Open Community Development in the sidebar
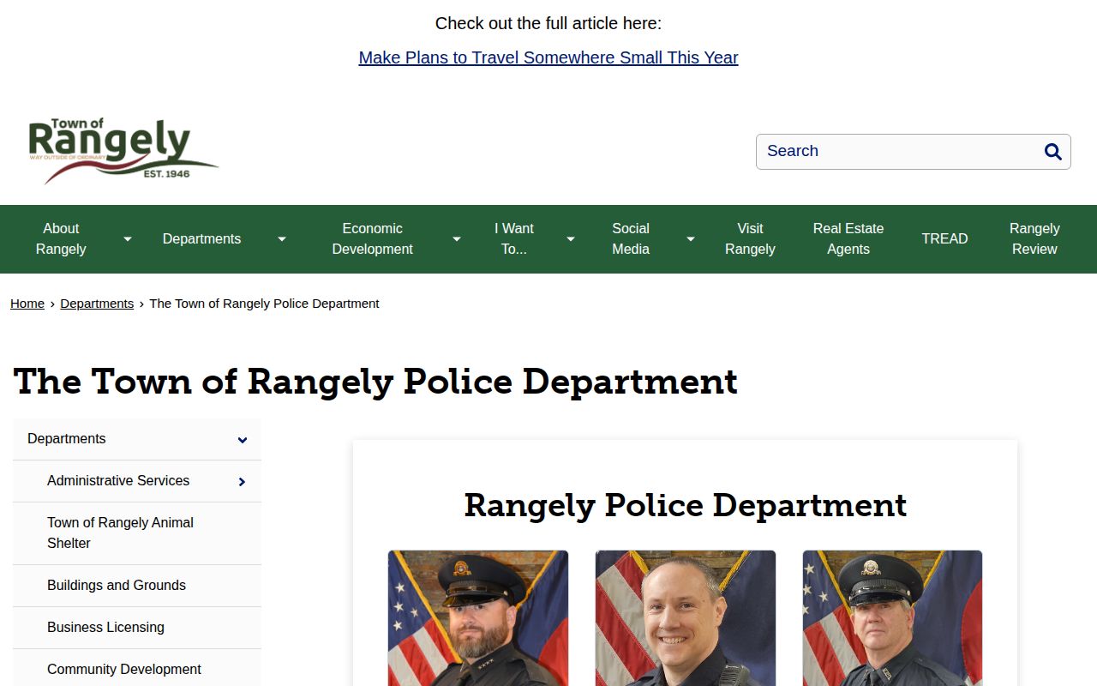Viewport: 1097px width, 686px height. tap(124, 670)
